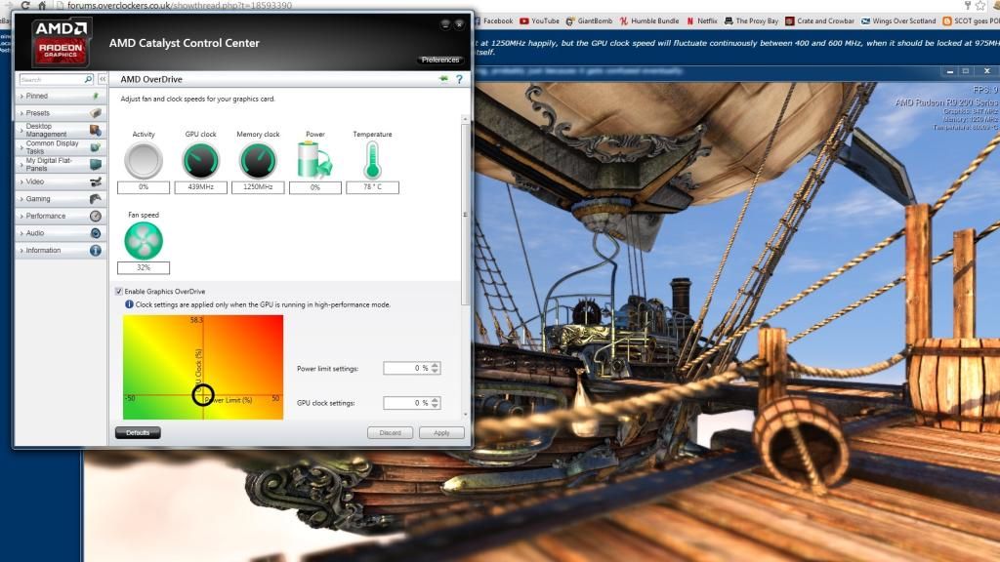Click the green pin page icon

coord(443,79)
